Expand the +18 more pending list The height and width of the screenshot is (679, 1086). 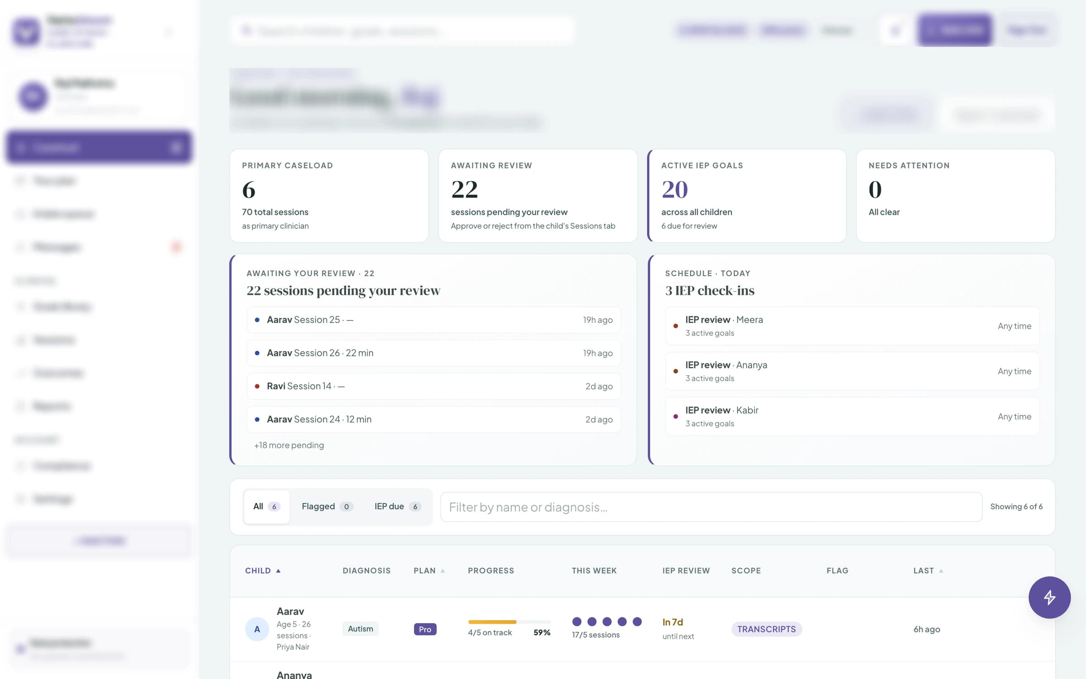pos(289,445)
